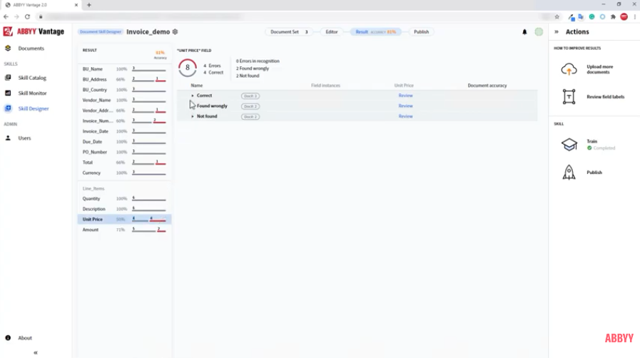Click the Document accuracy column header
Viewport: 640px width, 358px height.
tap(487, 85)
